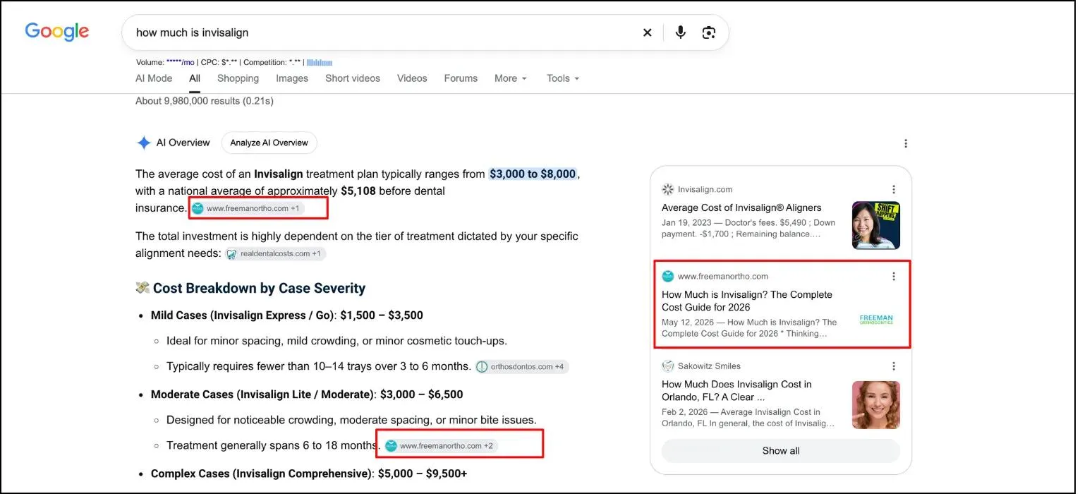
Task: Open How Much is Invisalign Complete Cost Guide
Action: tap(747, 301)
